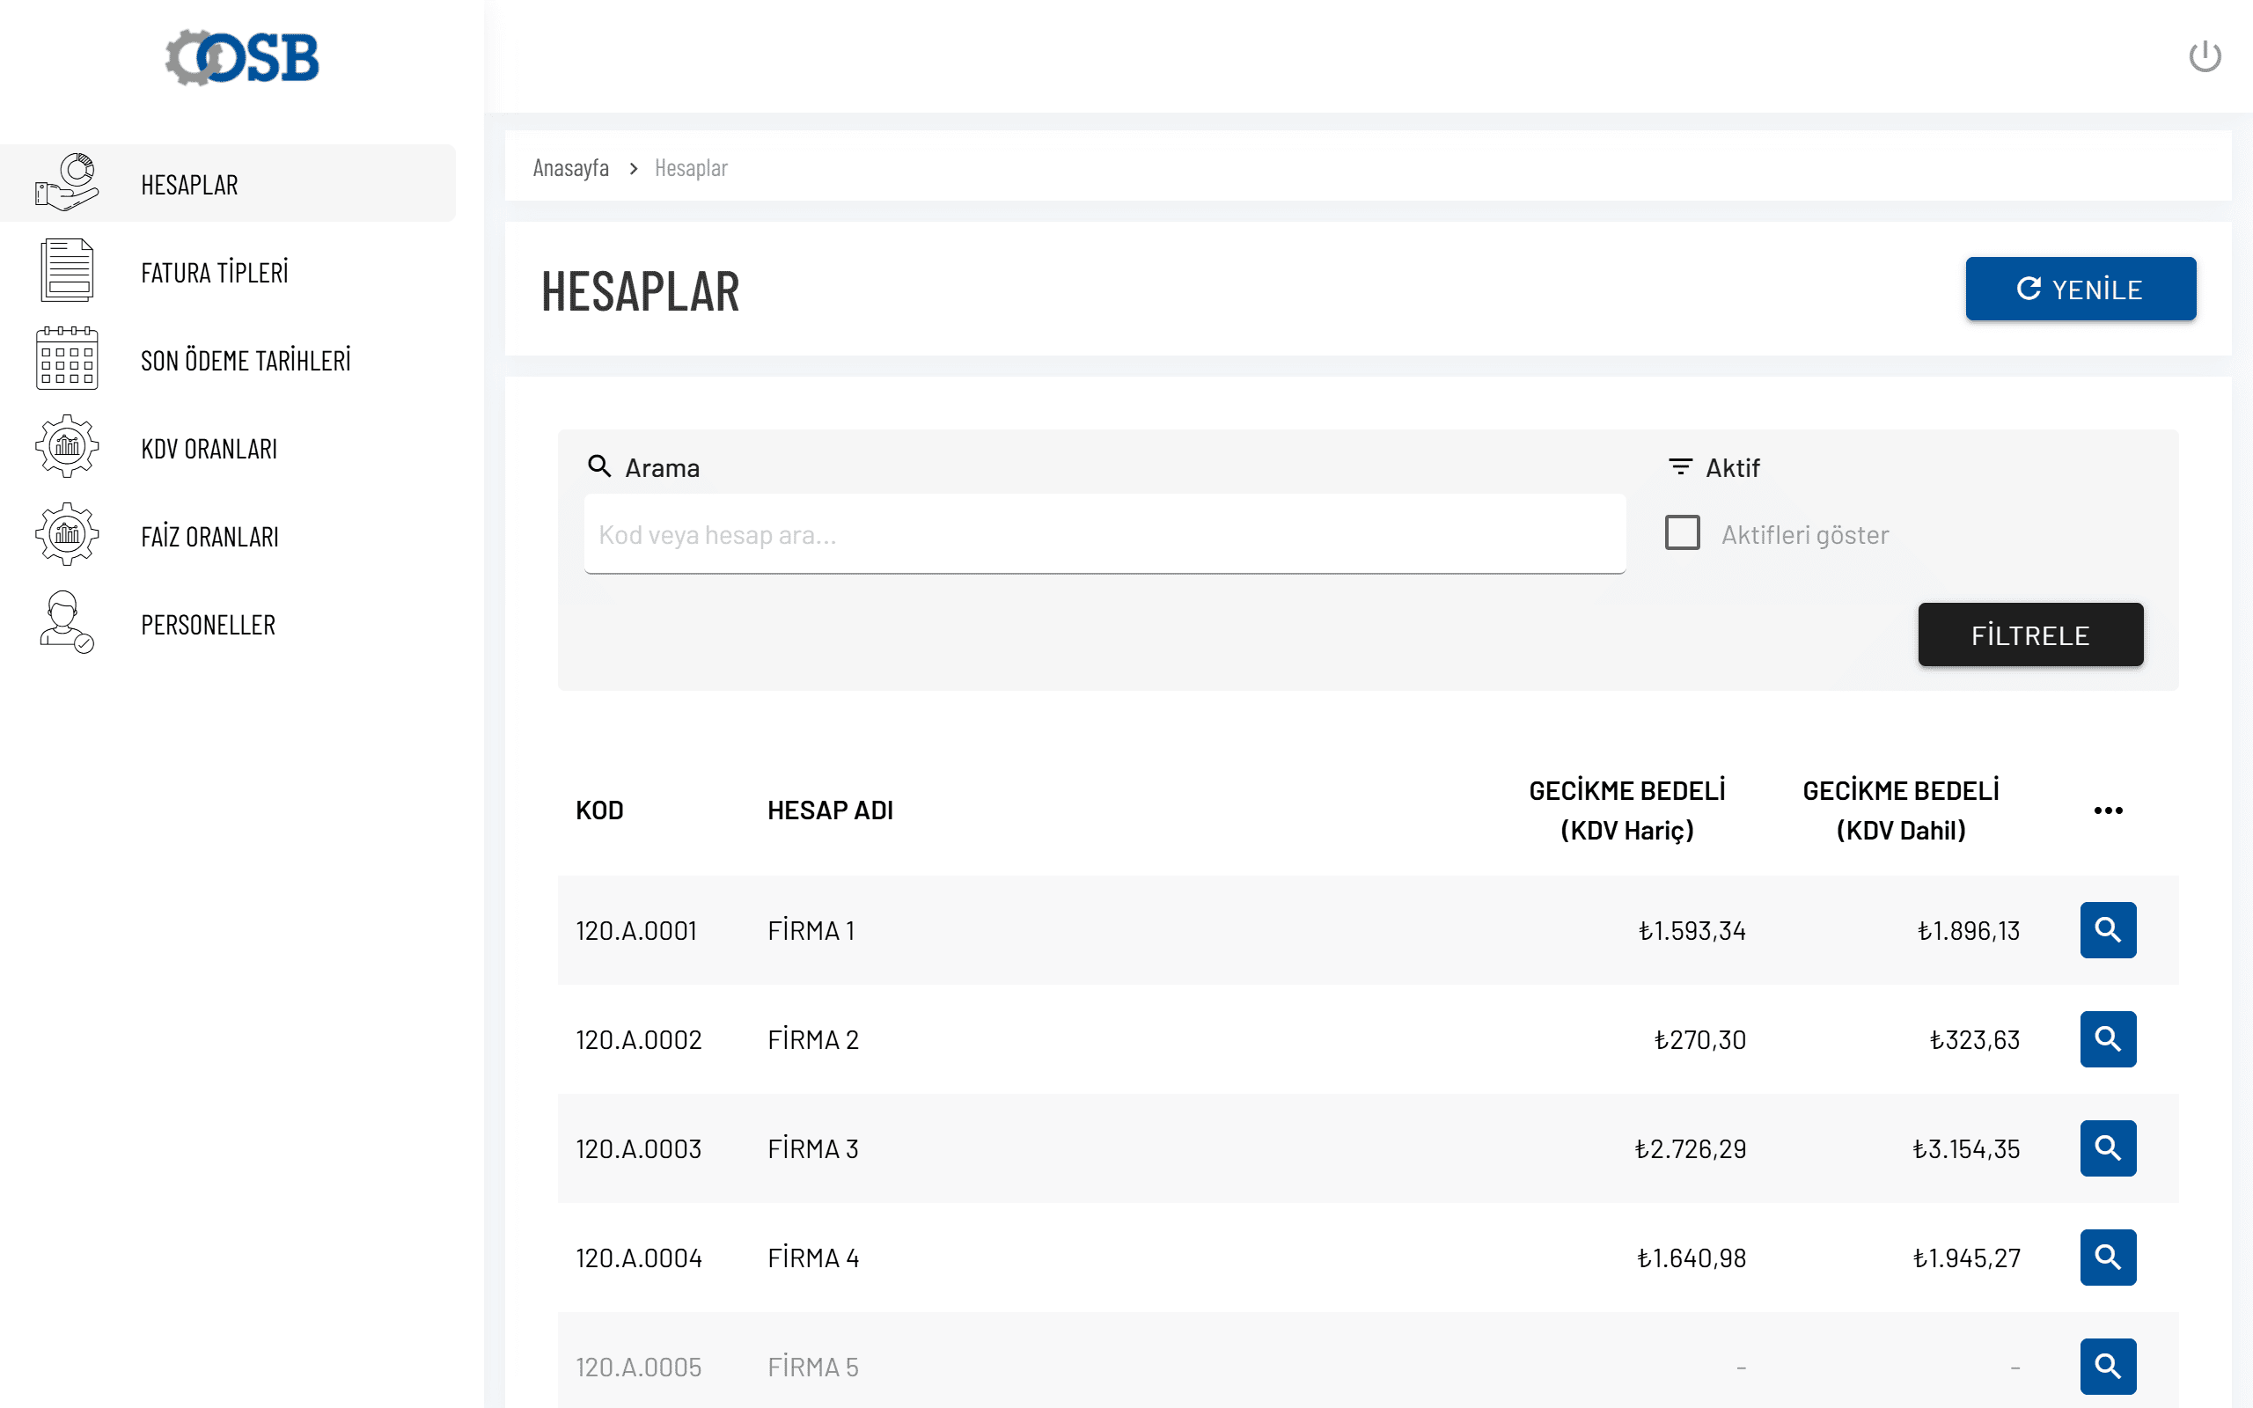Select HESAPLAR in the sidebar menu
The height and width of the screenshot is (1408, 2253).
[190, 185]
